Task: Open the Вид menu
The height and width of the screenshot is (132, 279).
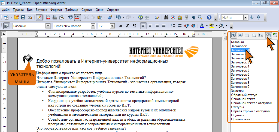Action: pos(30,10)
